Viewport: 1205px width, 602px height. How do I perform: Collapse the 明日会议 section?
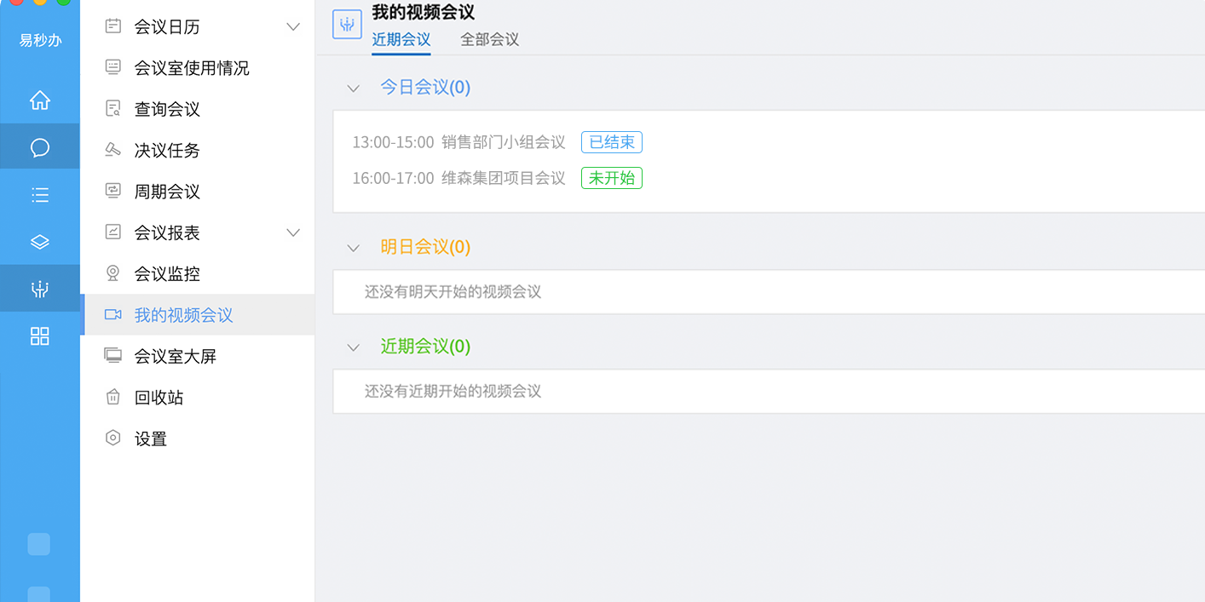coord(354,248)
